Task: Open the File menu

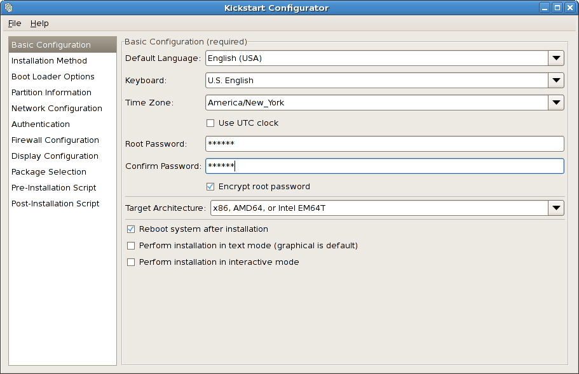Action: (x=15, y=23)
